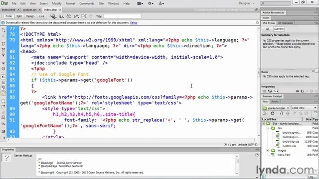Click Remove Comment icon in coding toolbar

3,107
